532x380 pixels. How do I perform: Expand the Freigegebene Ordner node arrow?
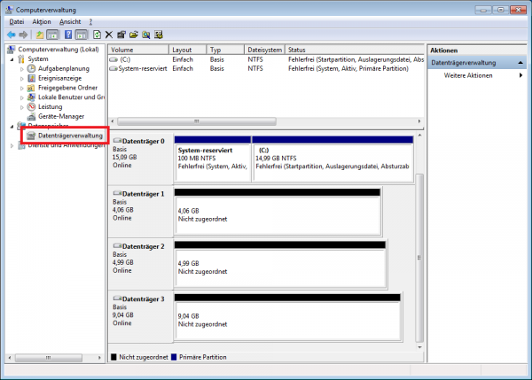21,88
